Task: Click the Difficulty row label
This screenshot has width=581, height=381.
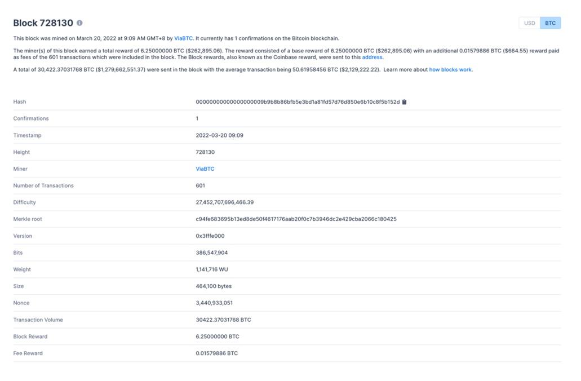Action: (x=24, y=202)
